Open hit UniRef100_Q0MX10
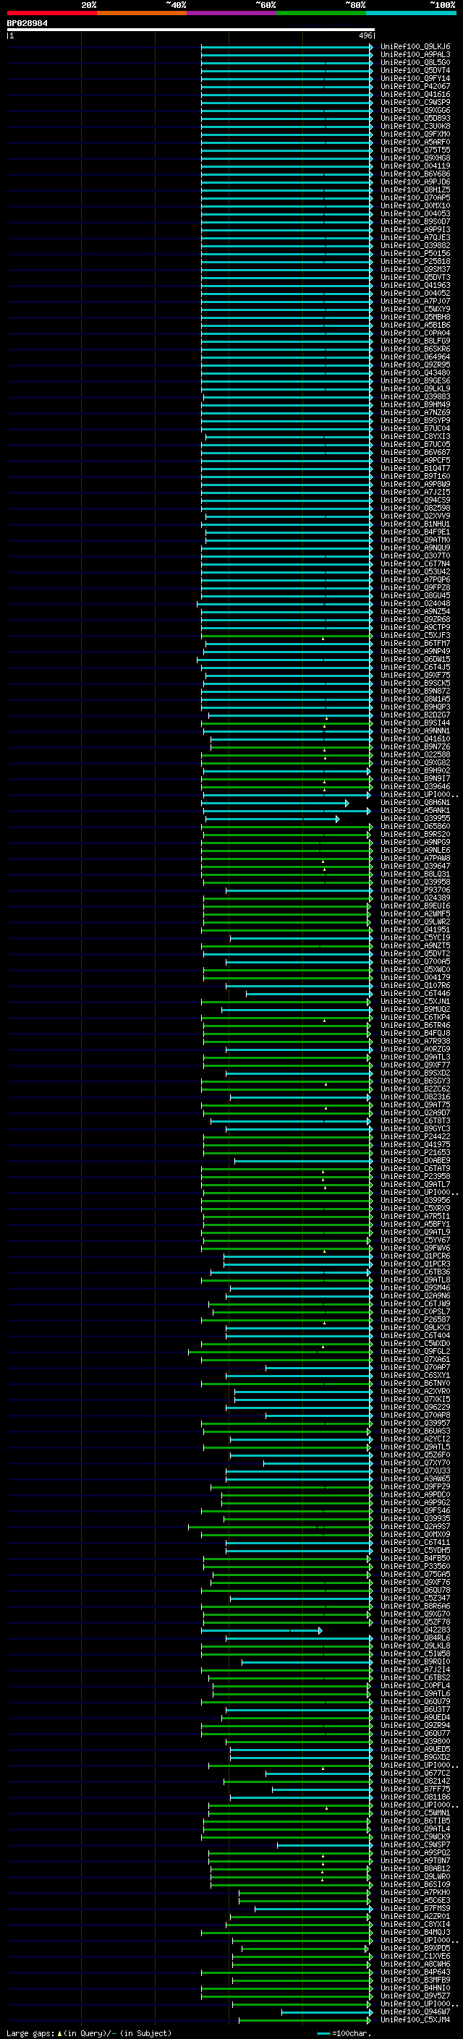Viewport: 463px width, 2039px height. coord(415,206)
